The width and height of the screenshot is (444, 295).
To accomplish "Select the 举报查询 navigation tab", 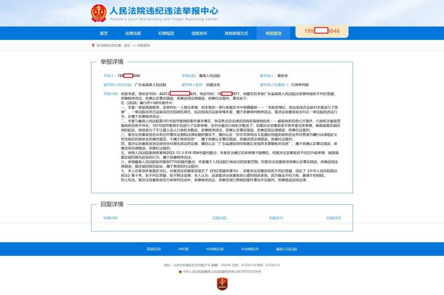I will click(273, 33).
